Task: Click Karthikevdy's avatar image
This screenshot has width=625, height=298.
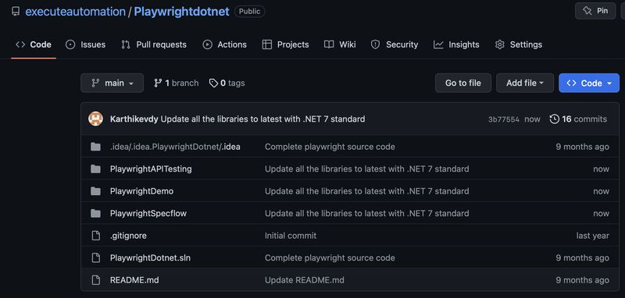Action: point(95,119)
